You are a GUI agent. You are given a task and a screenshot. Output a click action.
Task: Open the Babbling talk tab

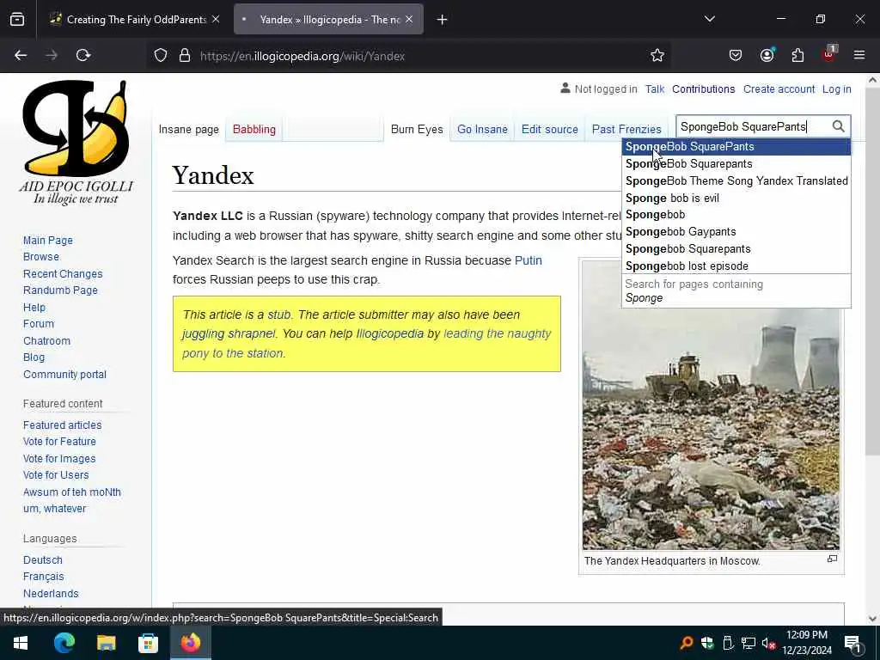(254, 129)
